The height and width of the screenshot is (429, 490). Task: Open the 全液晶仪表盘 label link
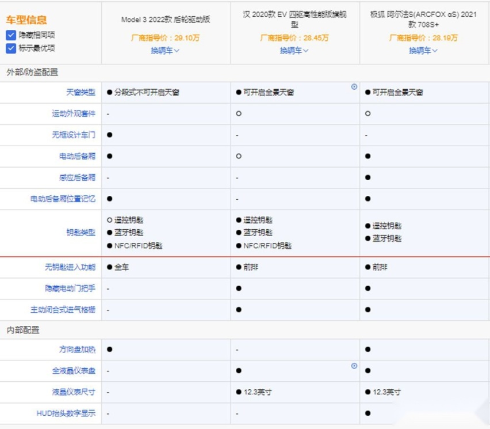74,370
